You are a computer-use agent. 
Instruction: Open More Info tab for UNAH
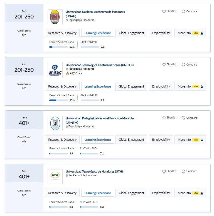pyautogui.click(x=190, y=33)
